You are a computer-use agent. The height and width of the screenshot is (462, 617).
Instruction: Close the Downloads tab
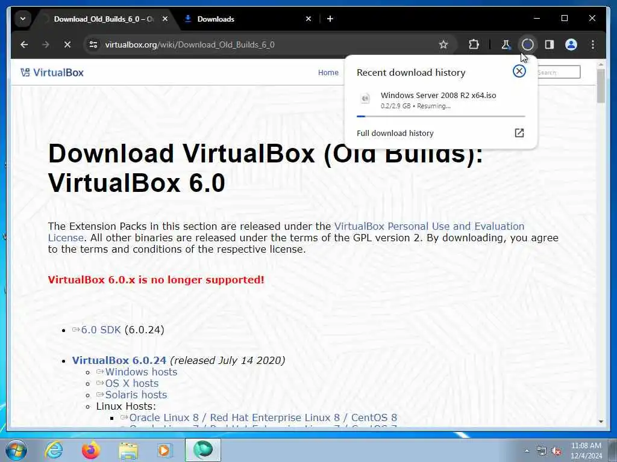pos(308,19)
